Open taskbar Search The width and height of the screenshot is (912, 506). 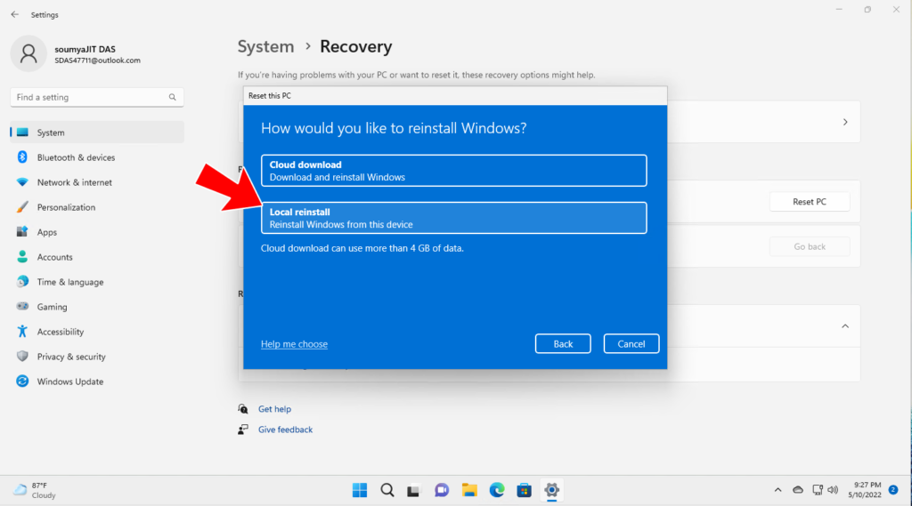click(x=387, y=490)
